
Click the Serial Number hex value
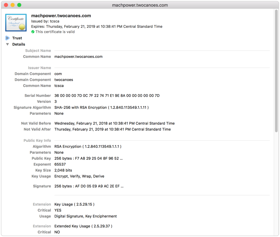107,96
